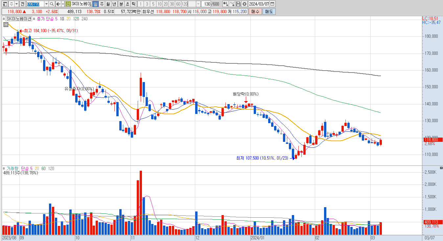This screenshot has height=241, width=443.
Task: Click the small square before 거래량 legend
Action: click(5, 168)
